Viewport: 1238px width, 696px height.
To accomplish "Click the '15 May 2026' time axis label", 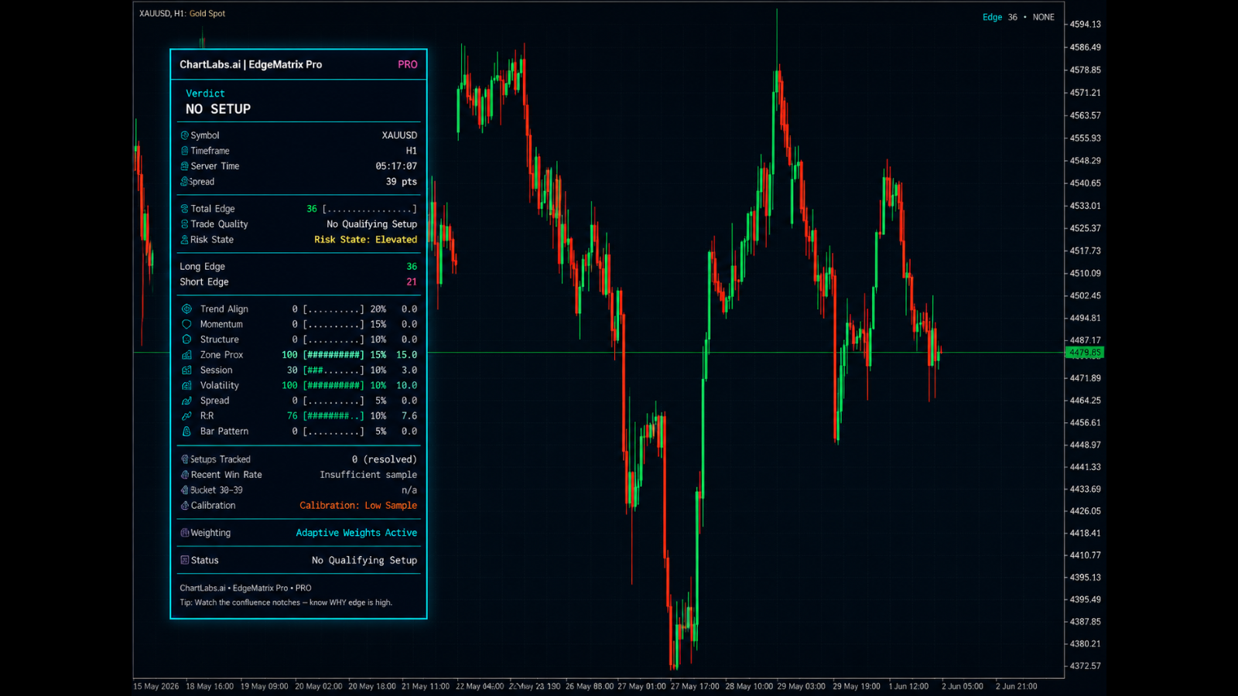I will point(156,686).
